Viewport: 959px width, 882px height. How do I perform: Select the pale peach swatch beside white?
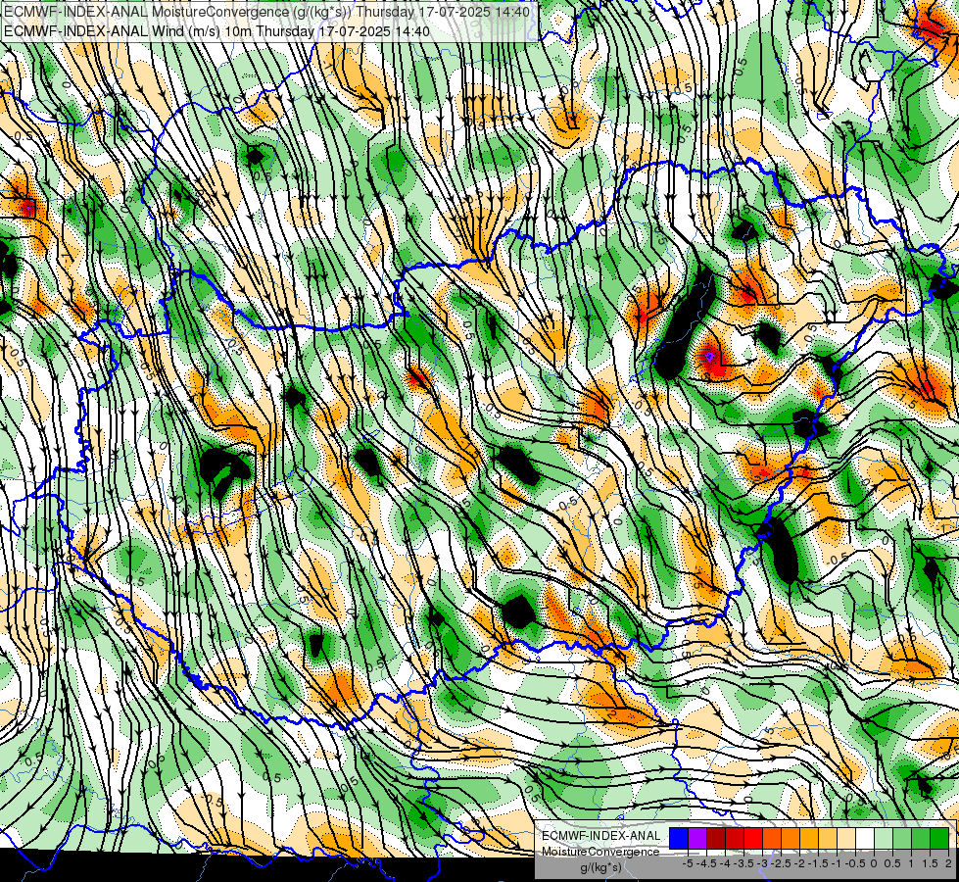pos(846,838)
